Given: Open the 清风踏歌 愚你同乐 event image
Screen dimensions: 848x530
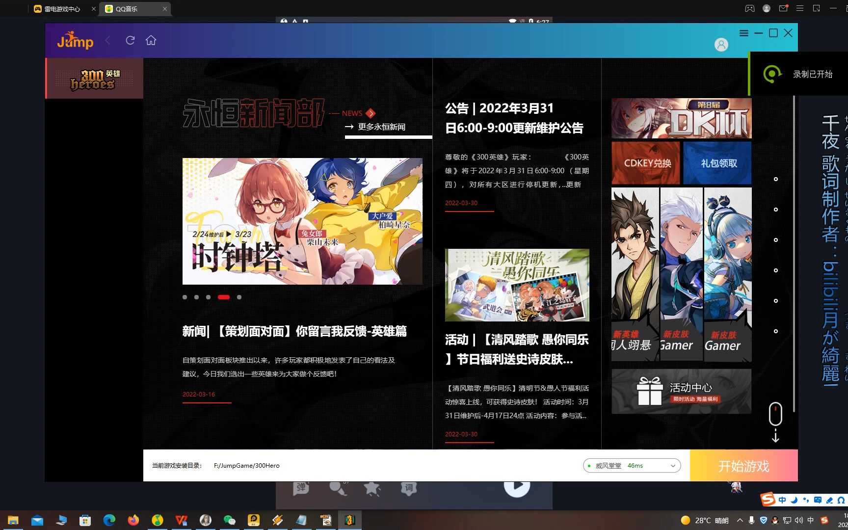Looking at the screenshot, I should point(517,285).
